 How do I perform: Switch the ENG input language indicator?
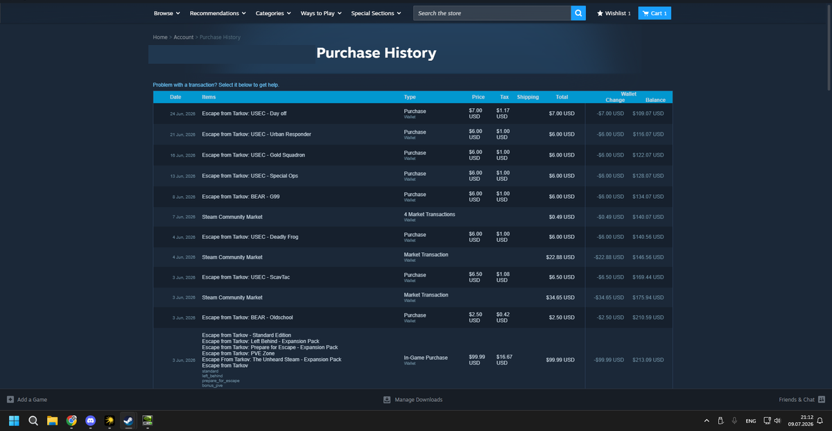pos(750,421)
